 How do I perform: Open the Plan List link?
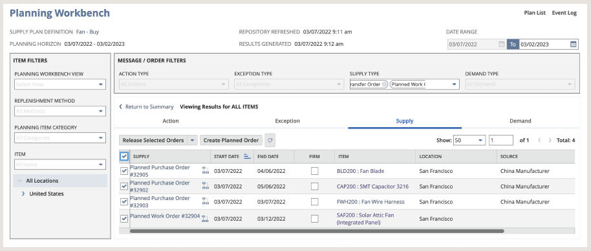[535, 13]
